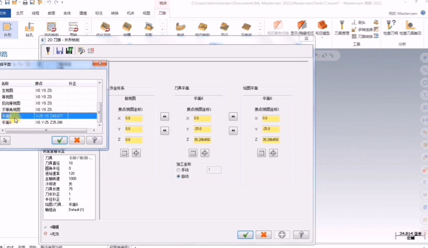428x248 pixels.
Task: Click the 测头 probe tool
Action: (359, 22)
